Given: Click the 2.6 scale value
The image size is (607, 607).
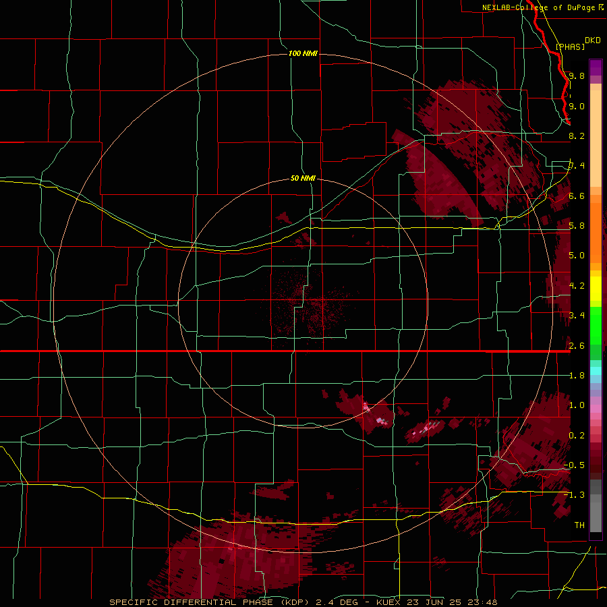Looking at the screenshot, I should click(577, 345).
